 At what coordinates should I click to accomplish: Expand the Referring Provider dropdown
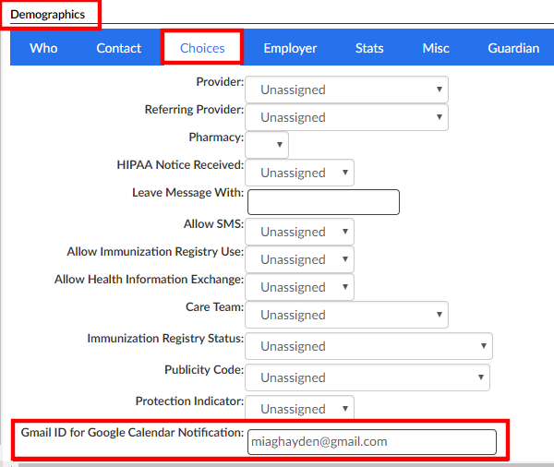tap(346, 117)
